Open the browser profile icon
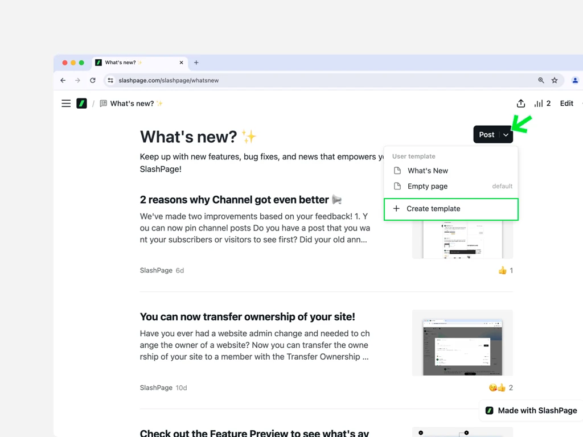Viewport: 583px width, 437px height. pos(575,80)
